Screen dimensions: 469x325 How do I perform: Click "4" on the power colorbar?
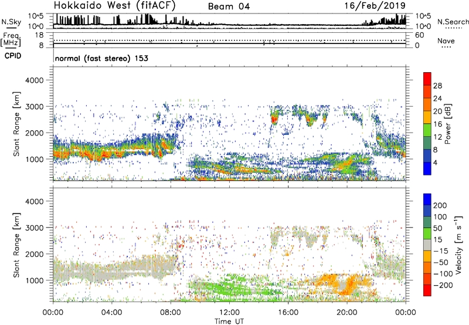[436, 163]
